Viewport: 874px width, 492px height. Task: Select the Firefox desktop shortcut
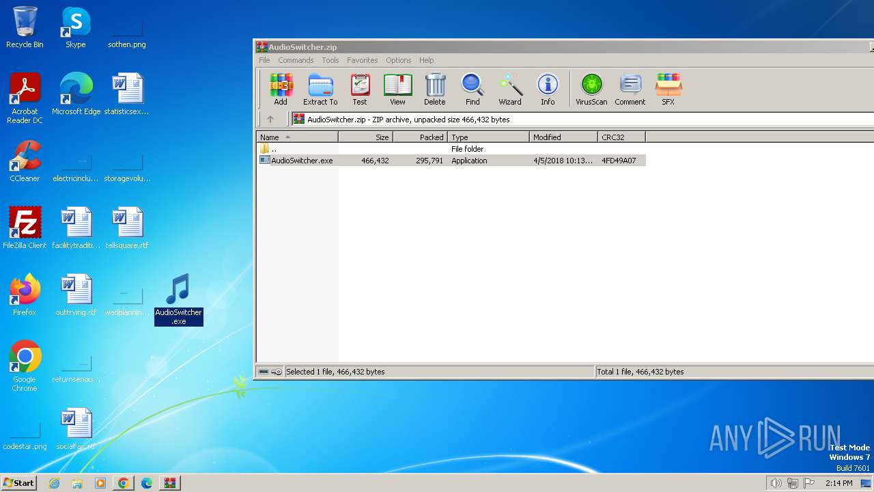pyautogui.click(x=25, y=295)
